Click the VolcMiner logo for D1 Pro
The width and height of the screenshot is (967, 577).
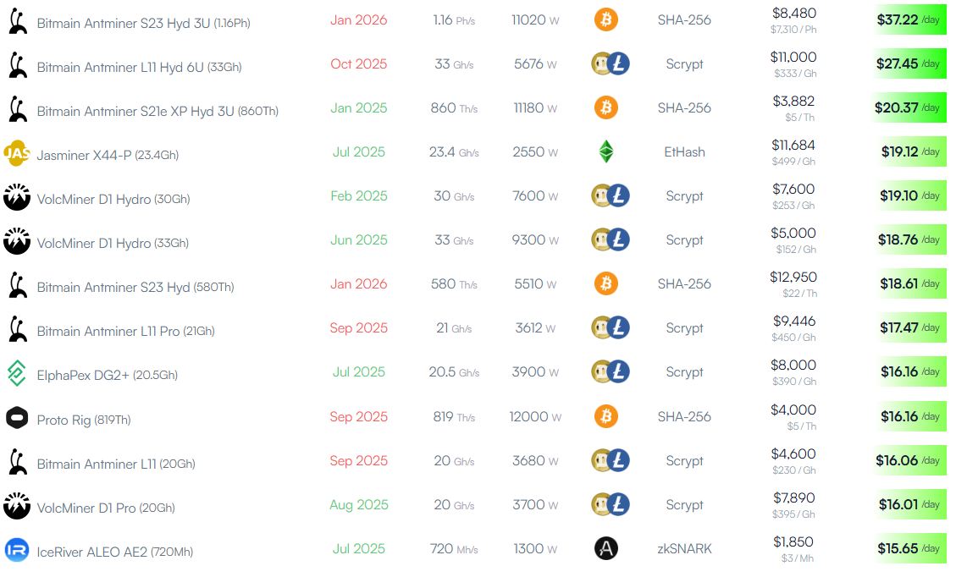tap(17, 505)
